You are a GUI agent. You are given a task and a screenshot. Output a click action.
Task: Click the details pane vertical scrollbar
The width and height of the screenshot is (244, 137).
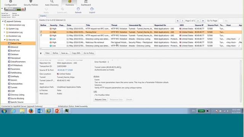(241, 81)
